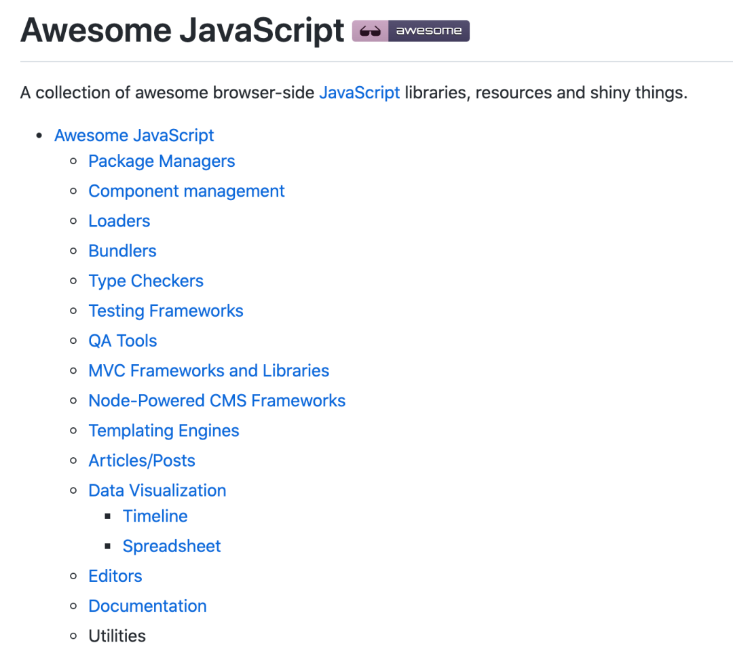
Task: Go to the Package Managers section
Action: tap(162, 161)
